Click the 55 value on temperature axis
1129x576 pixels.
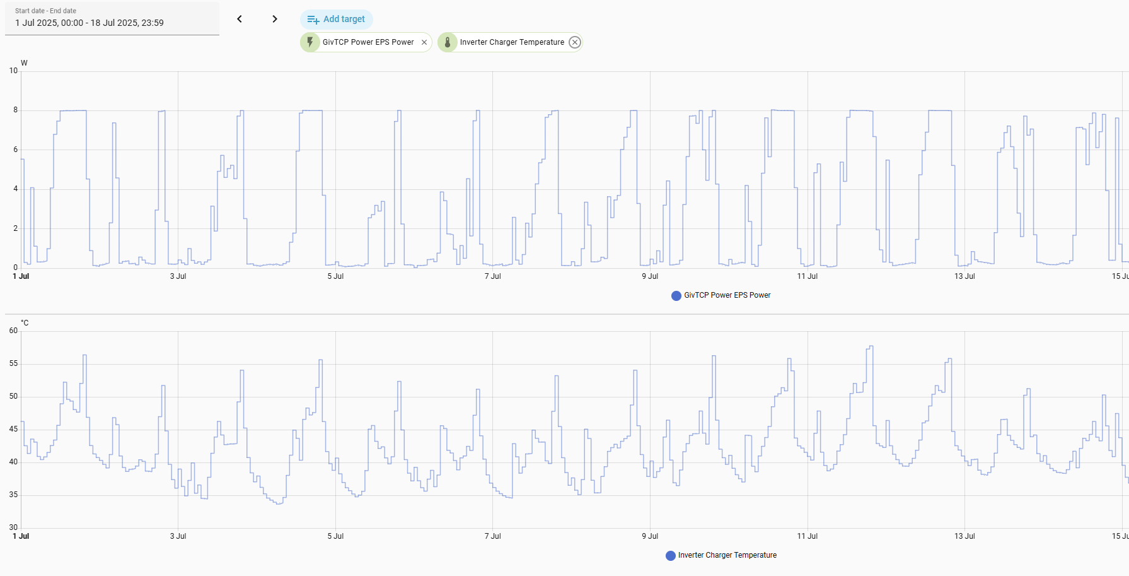tap(13, 364)
